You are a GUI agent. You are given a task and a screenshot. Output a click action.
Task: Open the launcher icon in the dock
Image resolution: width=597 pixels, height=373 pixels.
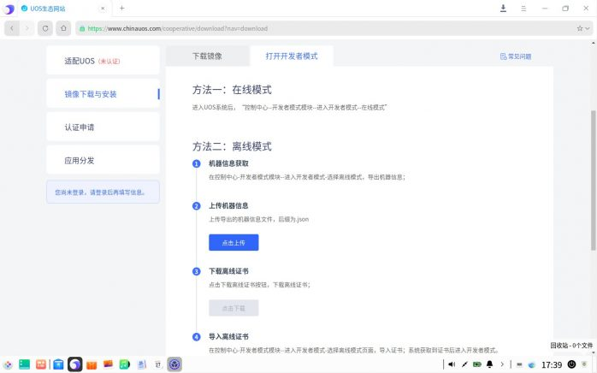(x=8, y=364)
